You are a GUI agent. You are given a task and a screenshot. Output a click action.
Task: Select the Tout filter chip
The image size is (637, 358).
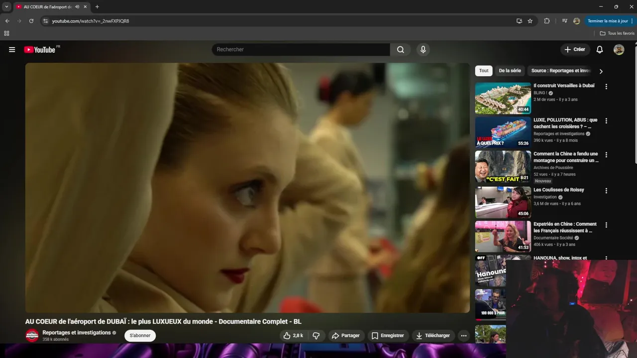pyautogui.click(x=484, y=71)
